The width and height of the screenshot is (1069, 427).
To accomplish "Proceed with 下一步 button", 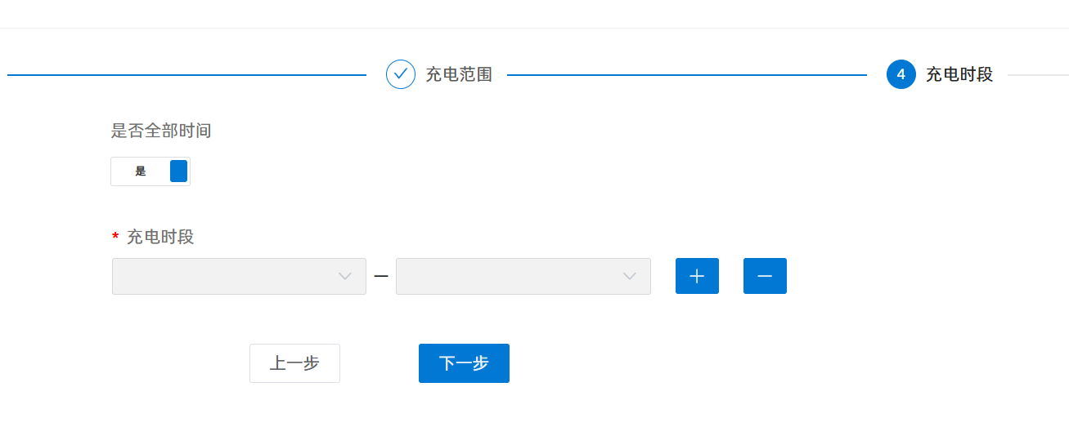I will [464, 363].
